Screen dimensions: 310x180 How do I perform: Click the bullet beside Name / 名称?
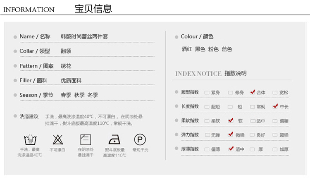(15, 37)
